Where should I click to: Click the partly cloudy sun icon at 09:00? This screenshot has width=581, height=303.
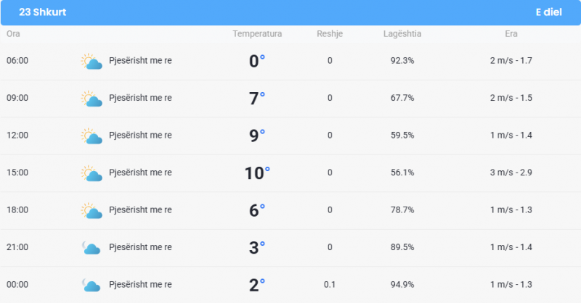pyautogui.click(x=92, y=99)
